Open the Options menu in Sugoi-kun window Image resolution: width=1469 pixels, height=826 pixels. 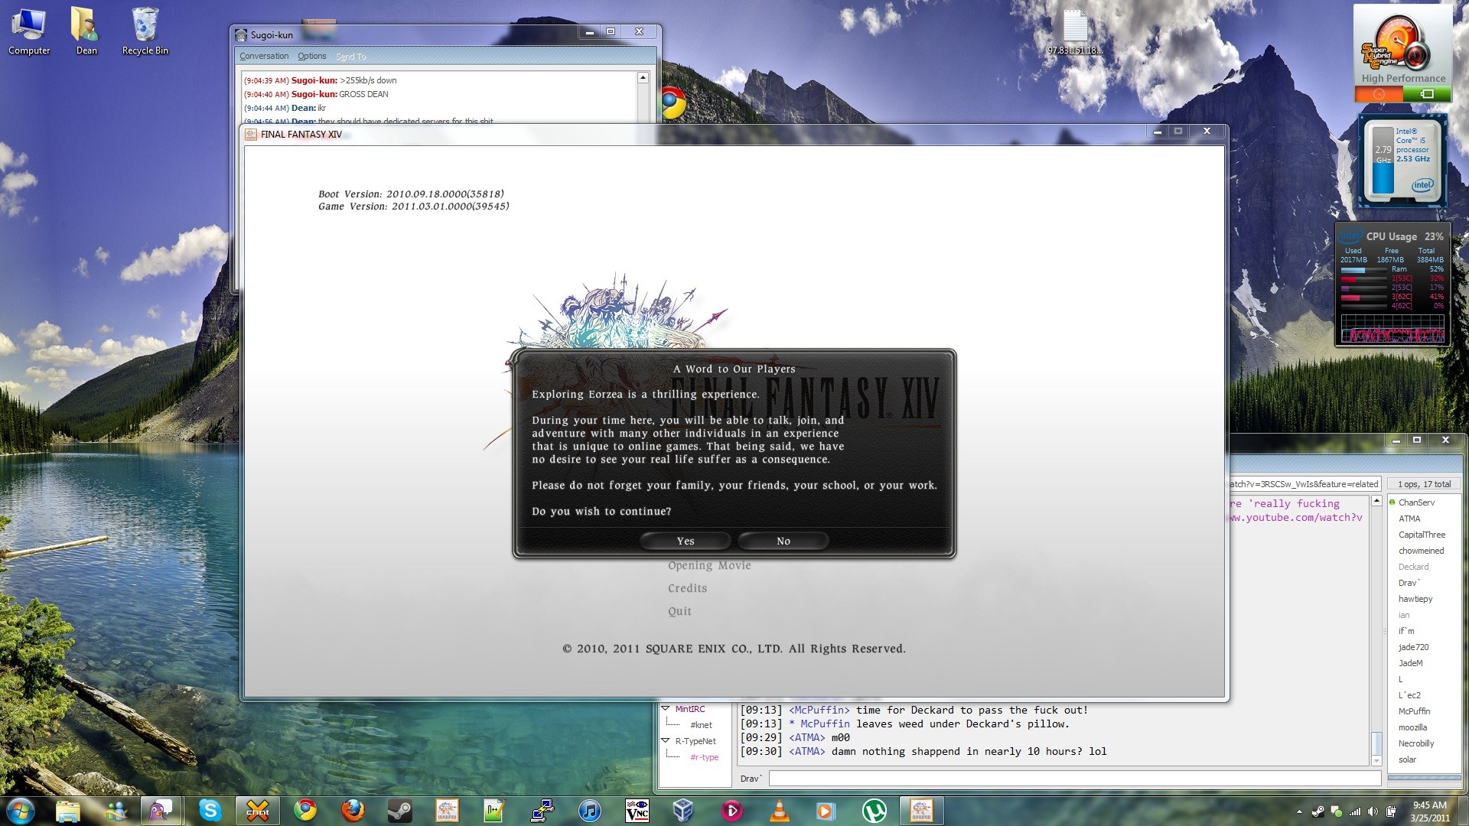pyautogui.click(x=312, y=56)
